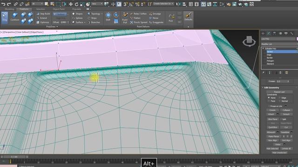Click the Extend button in PolyDraw
The height and width of the screenshot is (167, 298).
pos(42,18)
